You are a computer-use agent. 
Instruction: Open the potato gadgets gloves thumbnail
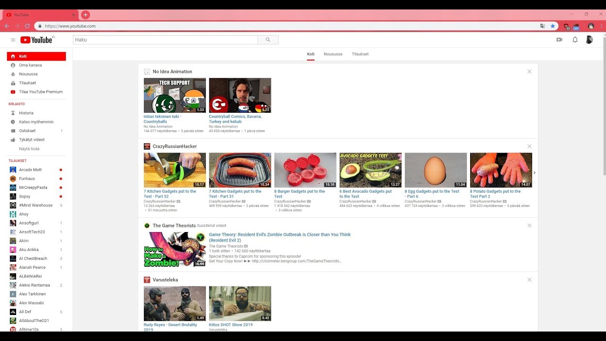pyautogui.click(x=501, y=170)
